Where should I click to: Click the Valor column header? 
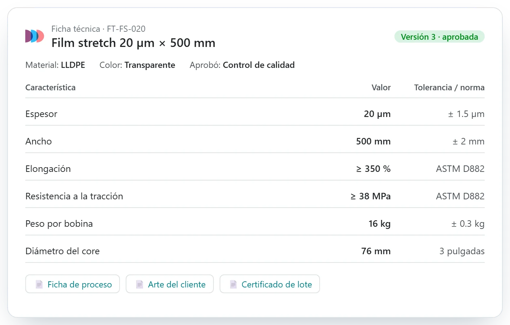[381, 87]
